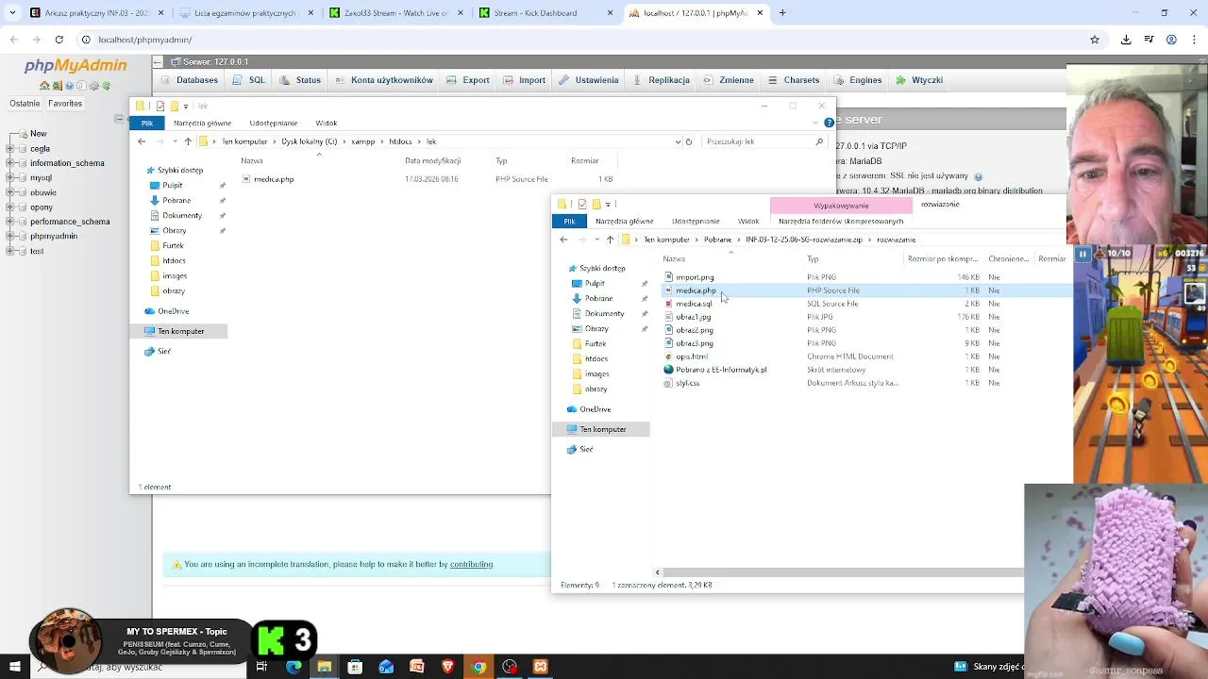1208x679 pixels.
Task: Expand the opony database node
Action: tap(10, 207)
